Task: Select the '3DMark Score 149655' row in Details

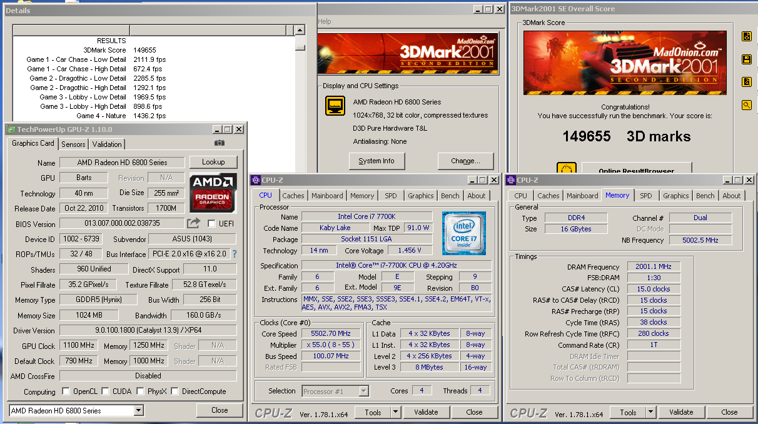Action: point(154,50)
